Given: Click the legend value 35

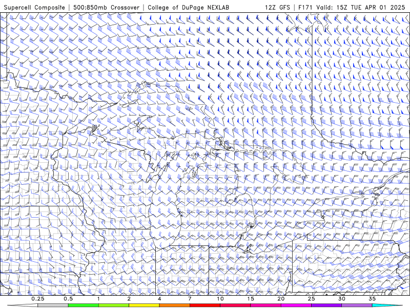Looking at the screenshot, I should click(372, 299).
